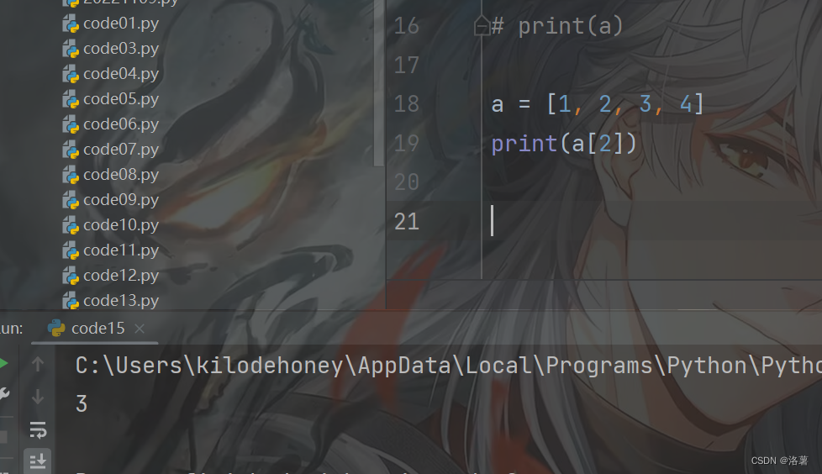Select the code15 run tab

click(87, 329)
